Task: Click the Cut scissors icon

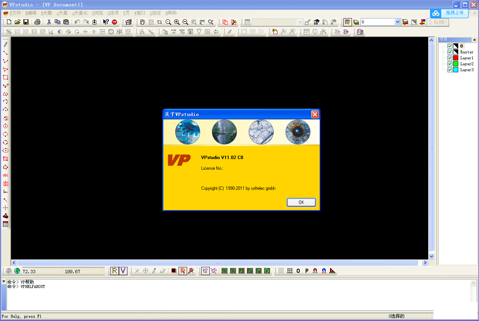Action: click(x=49, y=22)
